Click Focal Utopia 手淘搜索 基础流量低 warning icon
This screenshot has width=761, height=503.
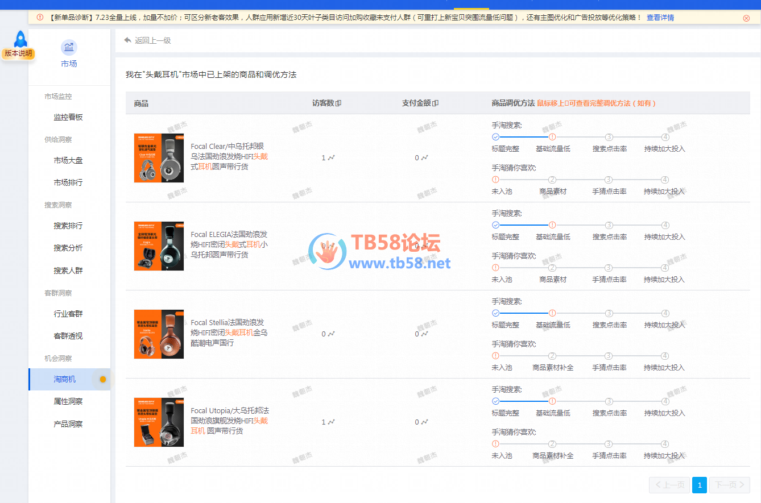[552, 401]
